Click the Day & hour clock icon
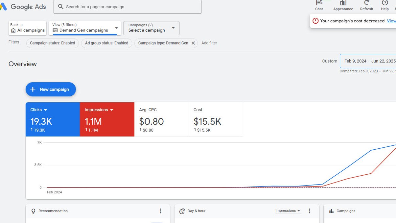 pyautogui.click(x=182, y=211)
